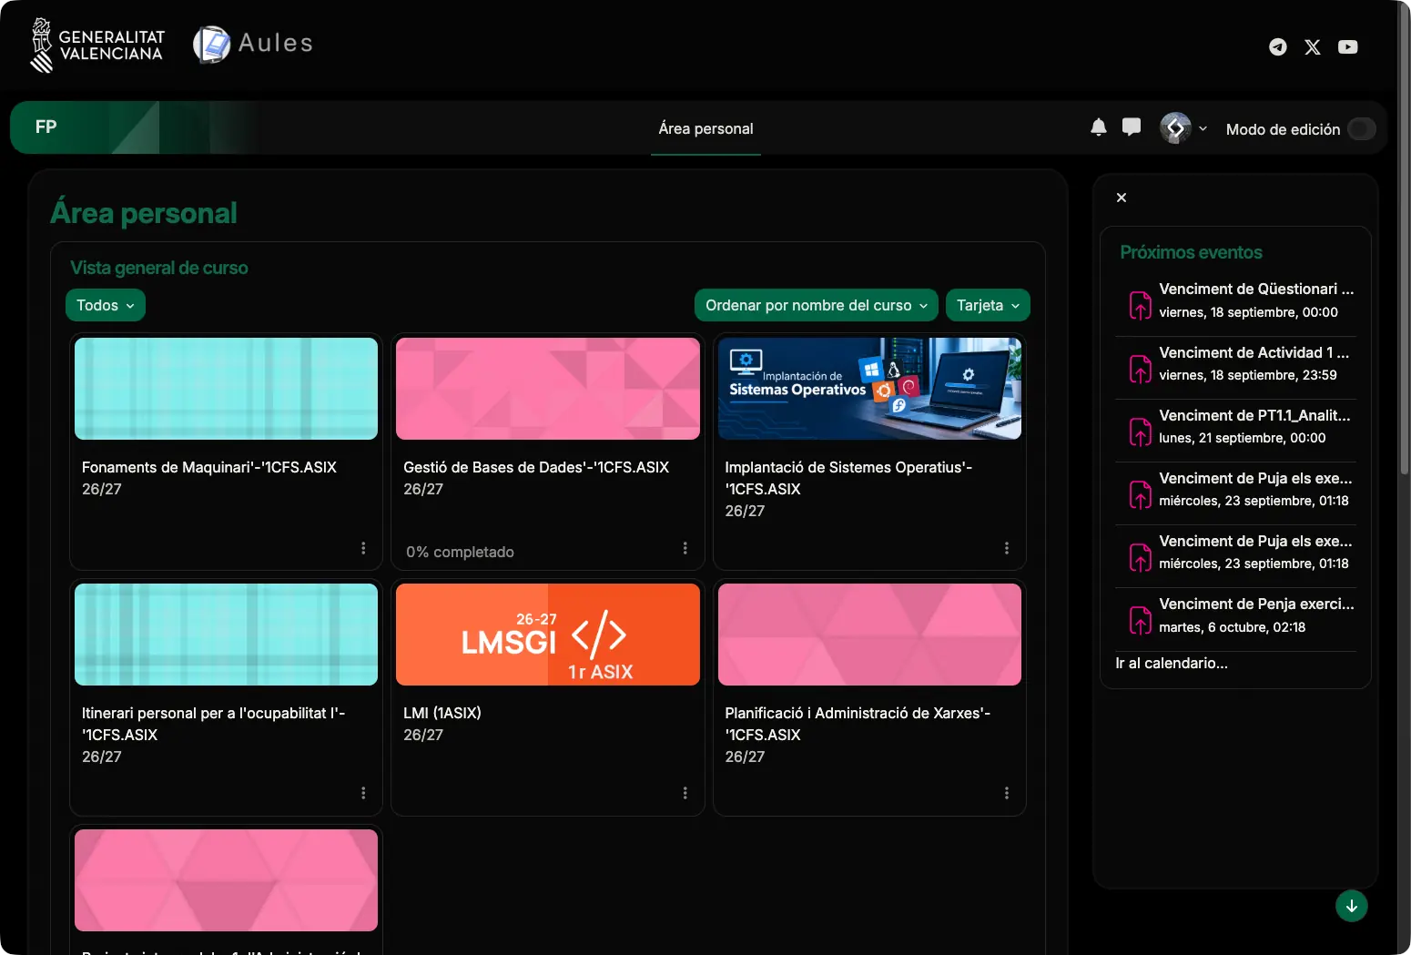Open actions menu for LMI (1ASIX) course

[x=685, y=793]
